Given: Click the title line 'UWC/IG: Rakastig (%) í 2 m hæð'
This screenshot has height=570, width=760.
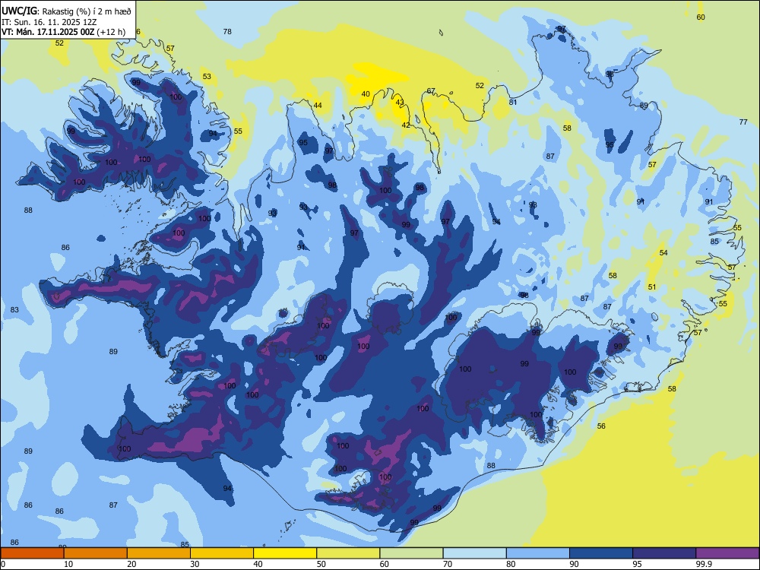Looking at the screenshot, I should click(x=66, y=11).
